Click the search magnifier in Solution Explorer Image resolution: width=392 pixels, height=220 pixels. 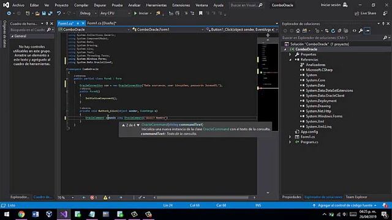(385, 38)
